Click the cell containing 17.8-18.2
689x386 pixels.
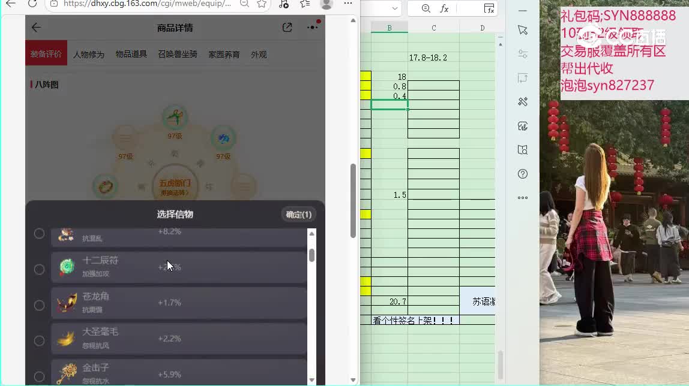pyautogui.click(x=434, y=58)
